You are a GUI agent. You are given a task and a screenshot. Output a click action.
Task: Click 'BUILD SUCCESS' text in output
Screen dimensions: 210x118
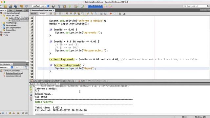point(44,102)
